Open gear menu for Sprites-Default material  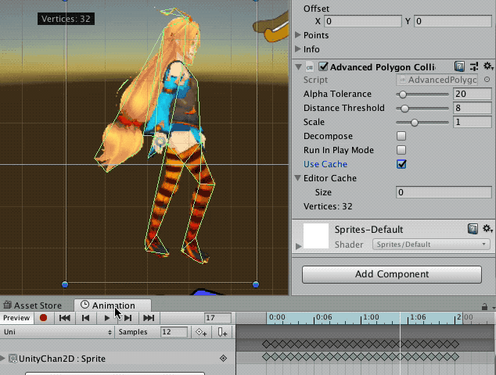click(x=487, y=228)
